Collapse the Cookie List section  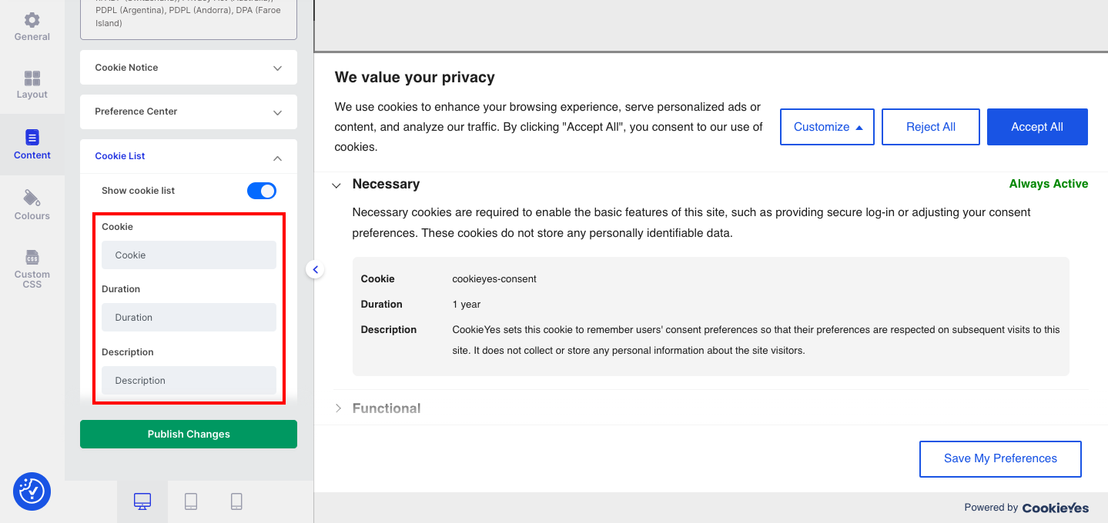(189, 156)
